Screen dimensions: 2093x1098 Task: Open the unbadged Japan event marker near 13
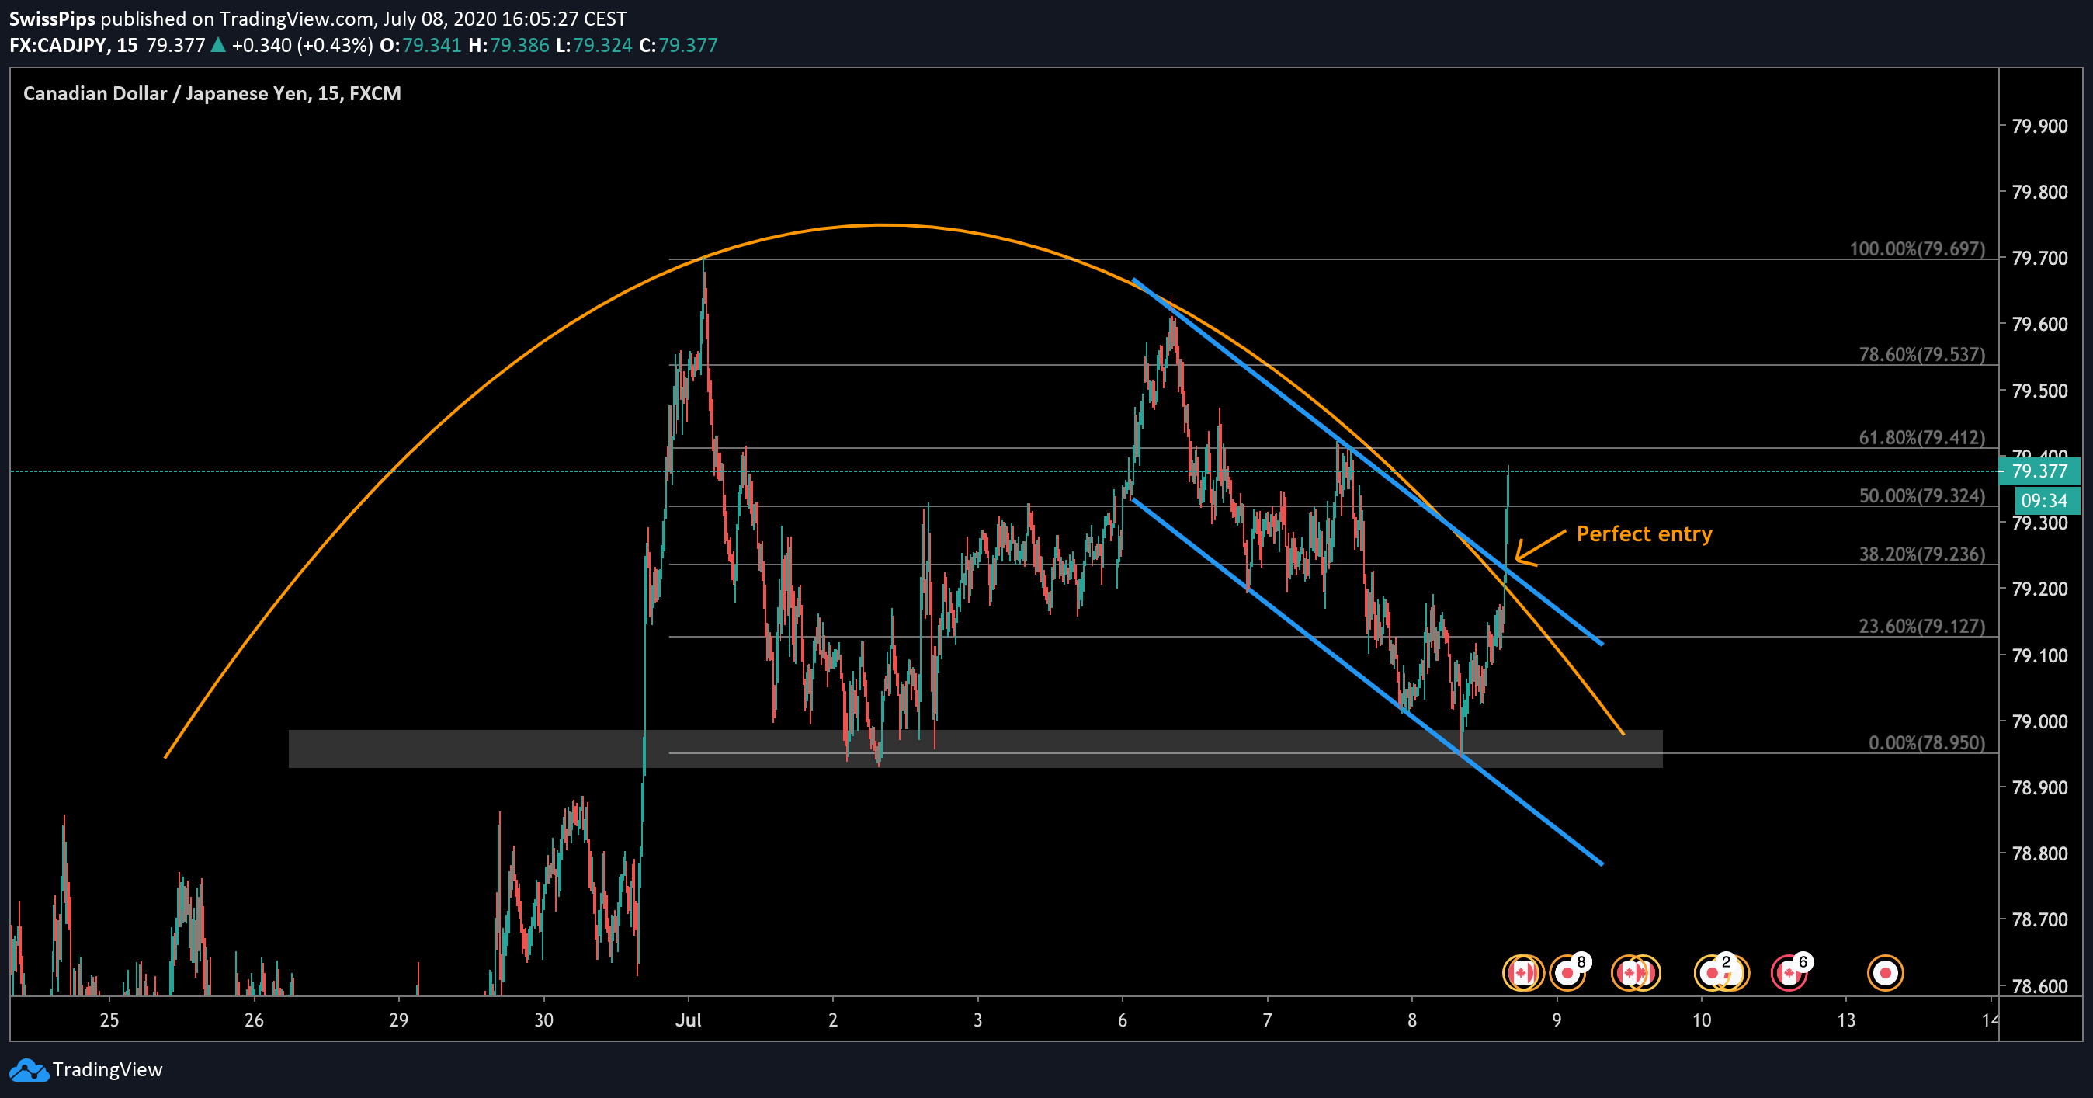(x=1886, y=973)
